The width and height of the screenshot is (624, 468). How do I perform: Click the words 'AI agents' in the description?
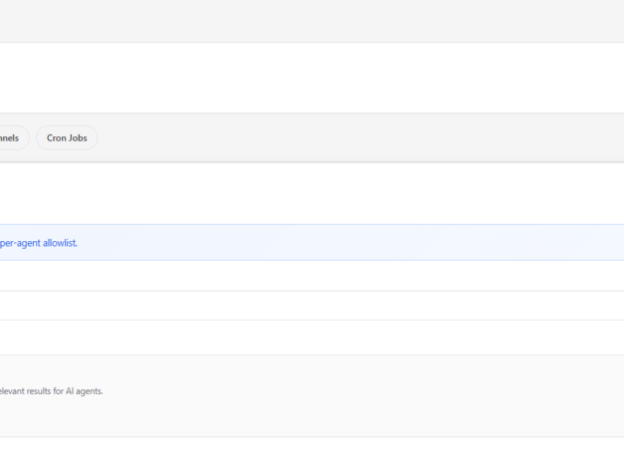84,391
